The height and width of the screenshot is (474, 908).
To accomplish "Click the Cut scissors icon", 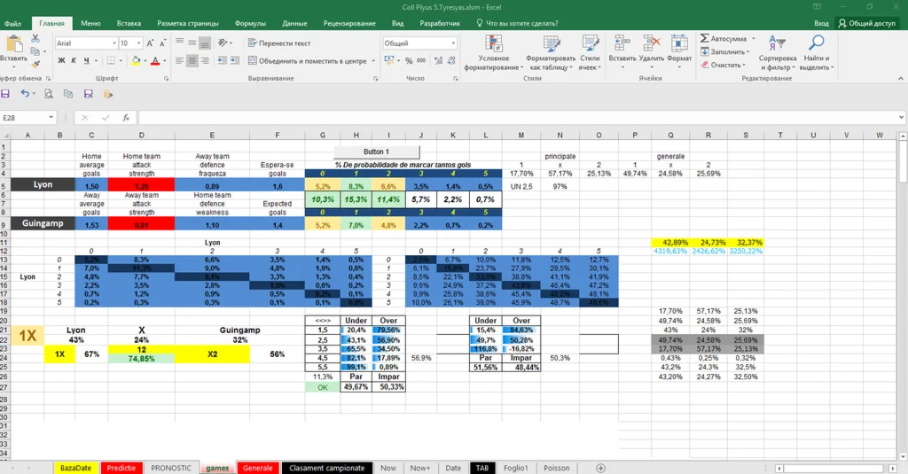I will pos(35,38).
